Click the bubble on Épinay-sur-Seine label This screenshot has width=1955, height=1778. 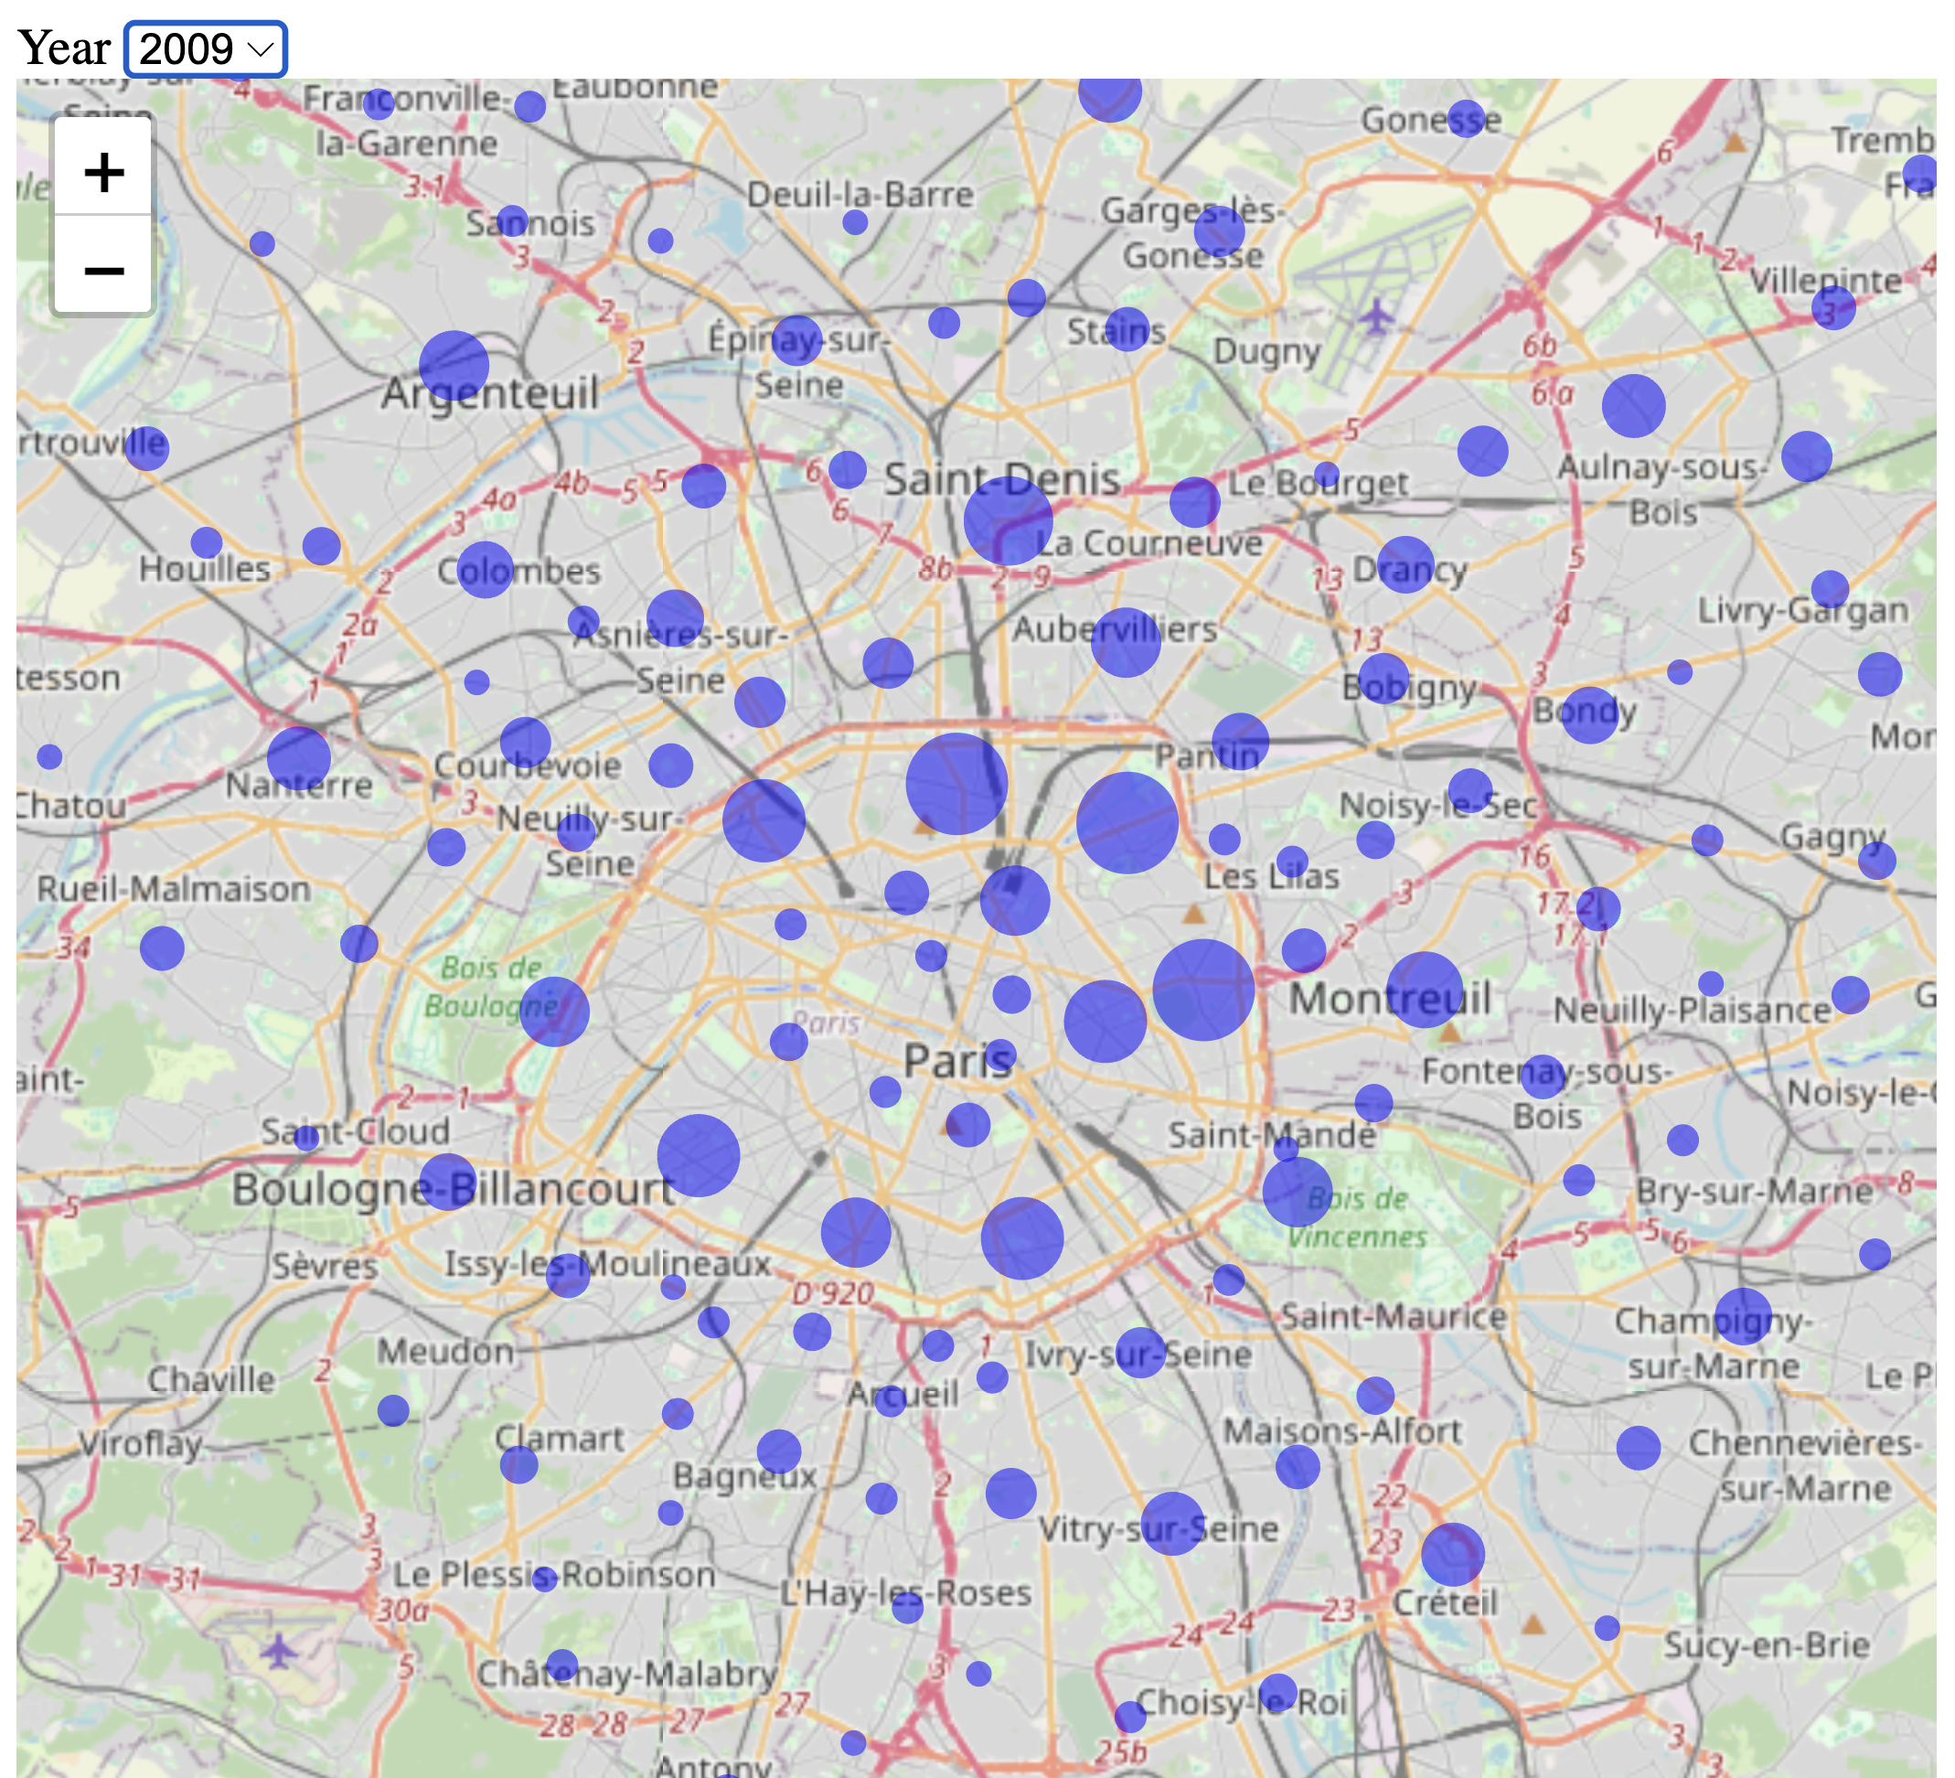coord(797,339)
